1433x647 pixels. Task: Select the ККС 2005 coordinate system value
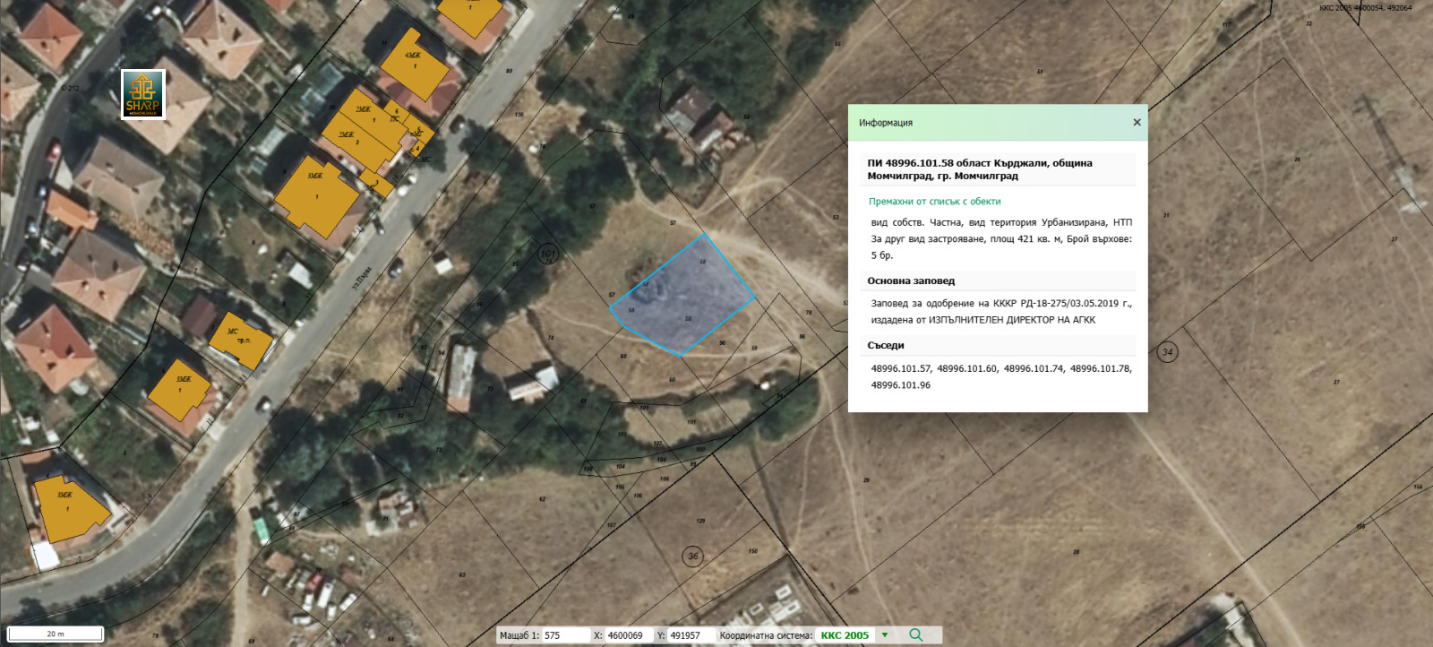point(845,635)
